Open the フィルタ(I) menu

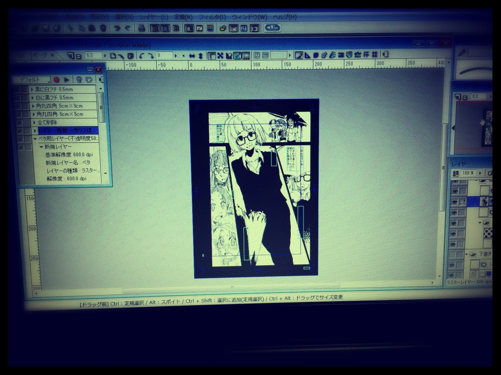coord(212,17)
